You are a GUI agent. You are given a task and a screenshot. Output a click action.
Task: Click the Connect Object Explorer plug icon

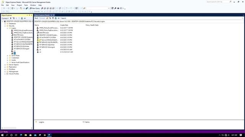11,18
